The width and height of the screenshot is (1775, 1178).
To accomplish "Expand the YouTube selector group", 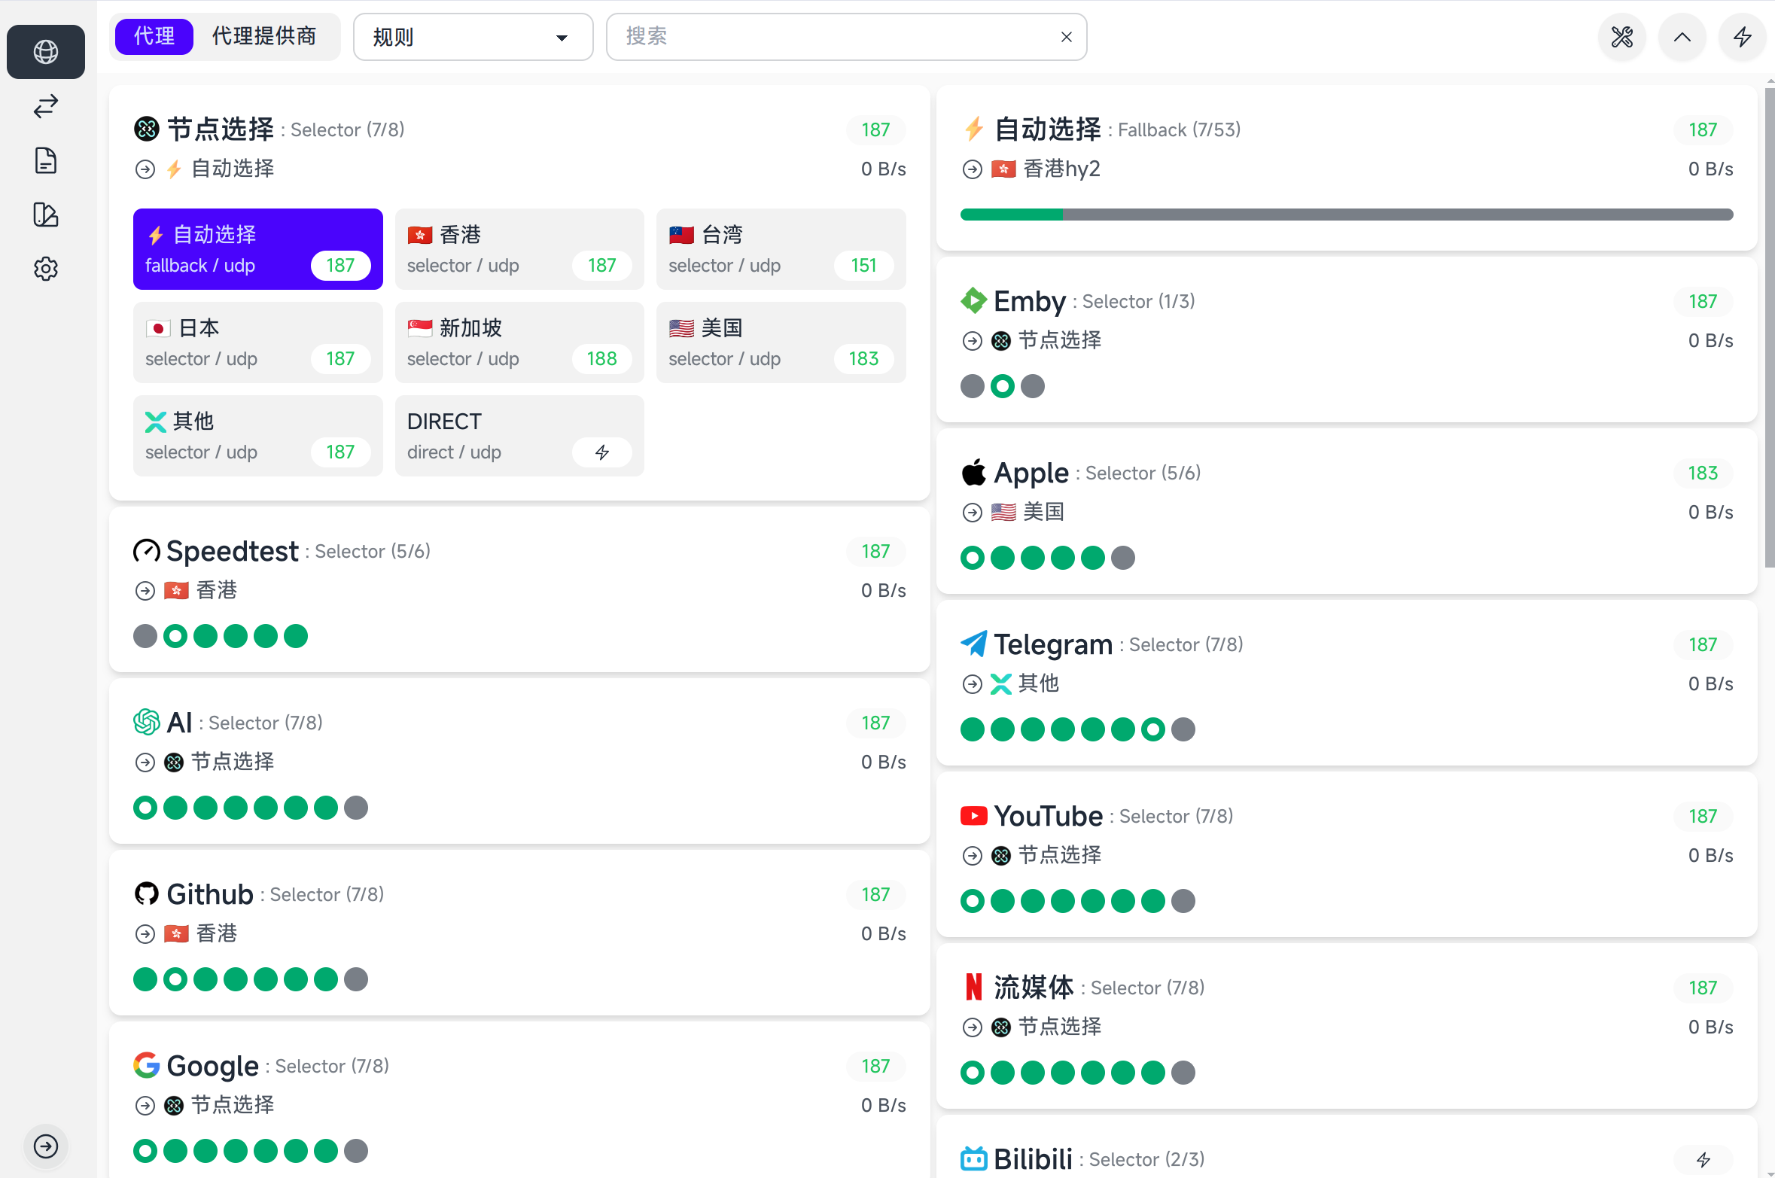I will [x=1347, y=854].
